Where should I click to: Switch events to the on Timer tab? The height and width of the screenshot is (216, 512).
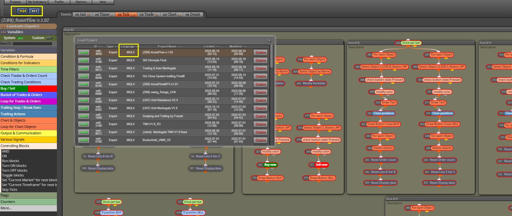coord(104,14)
